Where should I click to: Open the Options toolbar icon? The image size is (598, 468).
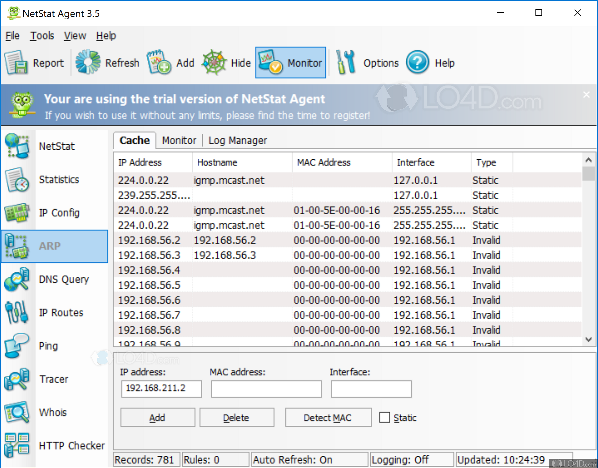point(345,62)
